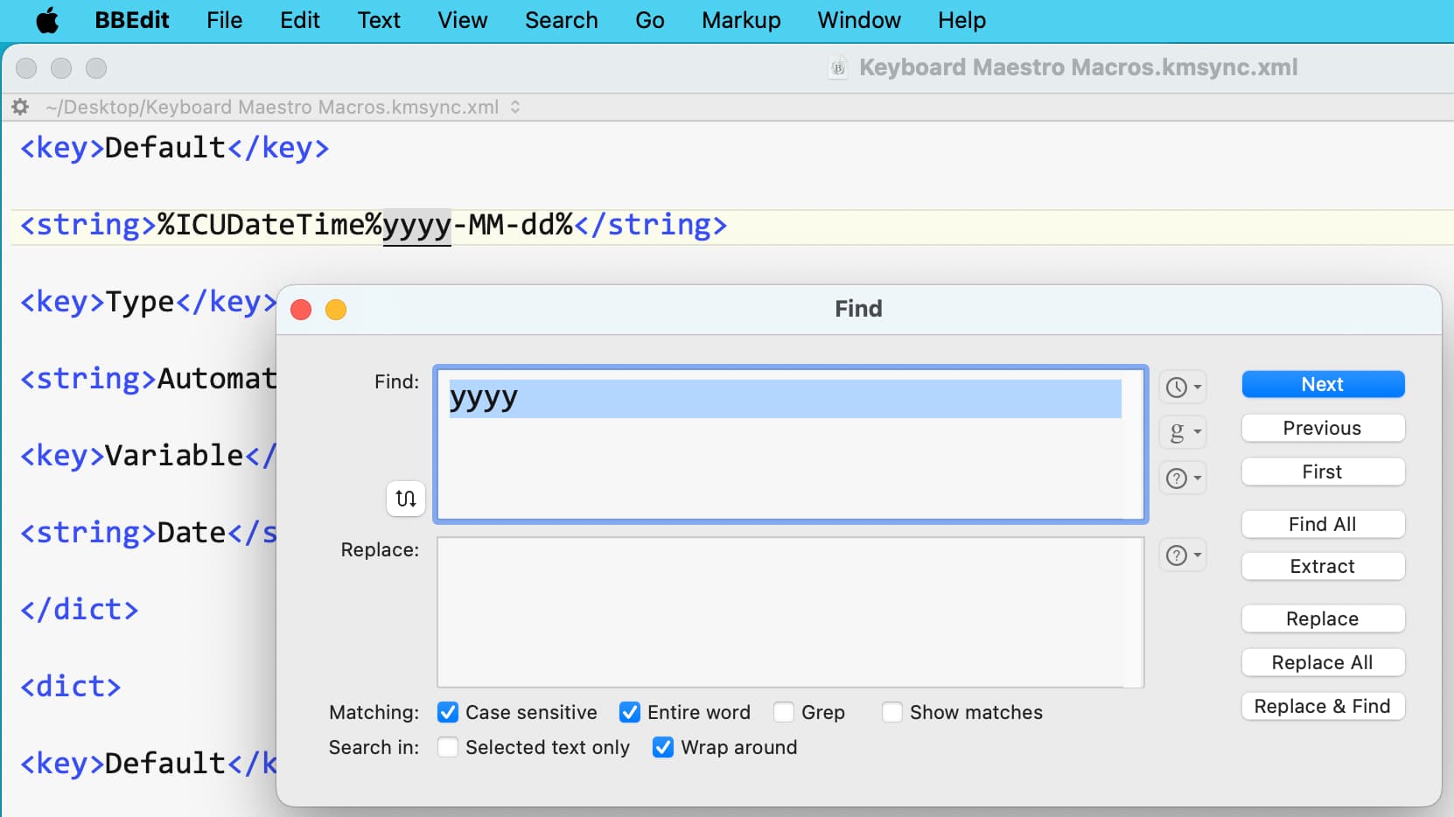Click the Previous button
1454x817 pixels.
click(1323, 428)
